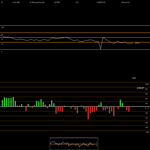Viewport: 150px width, 150px height.
Task: Open the mini chart thumbnail at bottom
Action: 74,144
